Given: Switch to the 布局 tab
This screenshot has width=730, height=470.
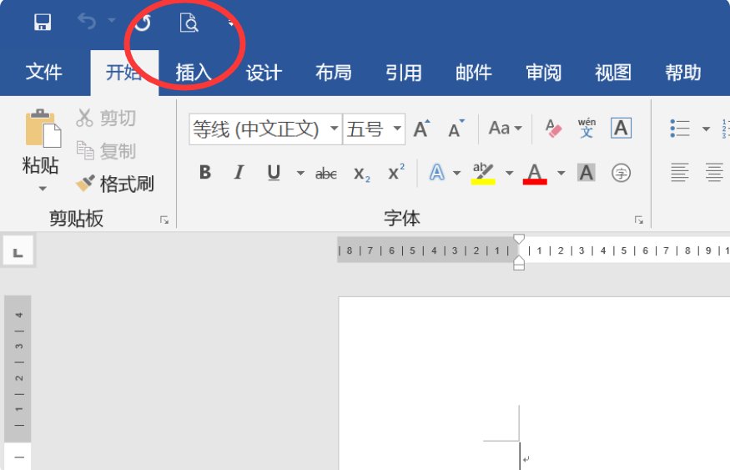Looking at the screenshot, I should [x=334, y=72].
